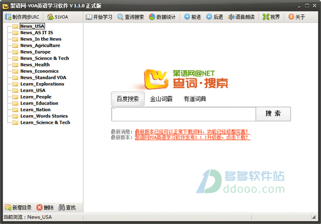Select the Learn_Education folder
This screenshot has width=321, height=224.
(x=39, y=103)
